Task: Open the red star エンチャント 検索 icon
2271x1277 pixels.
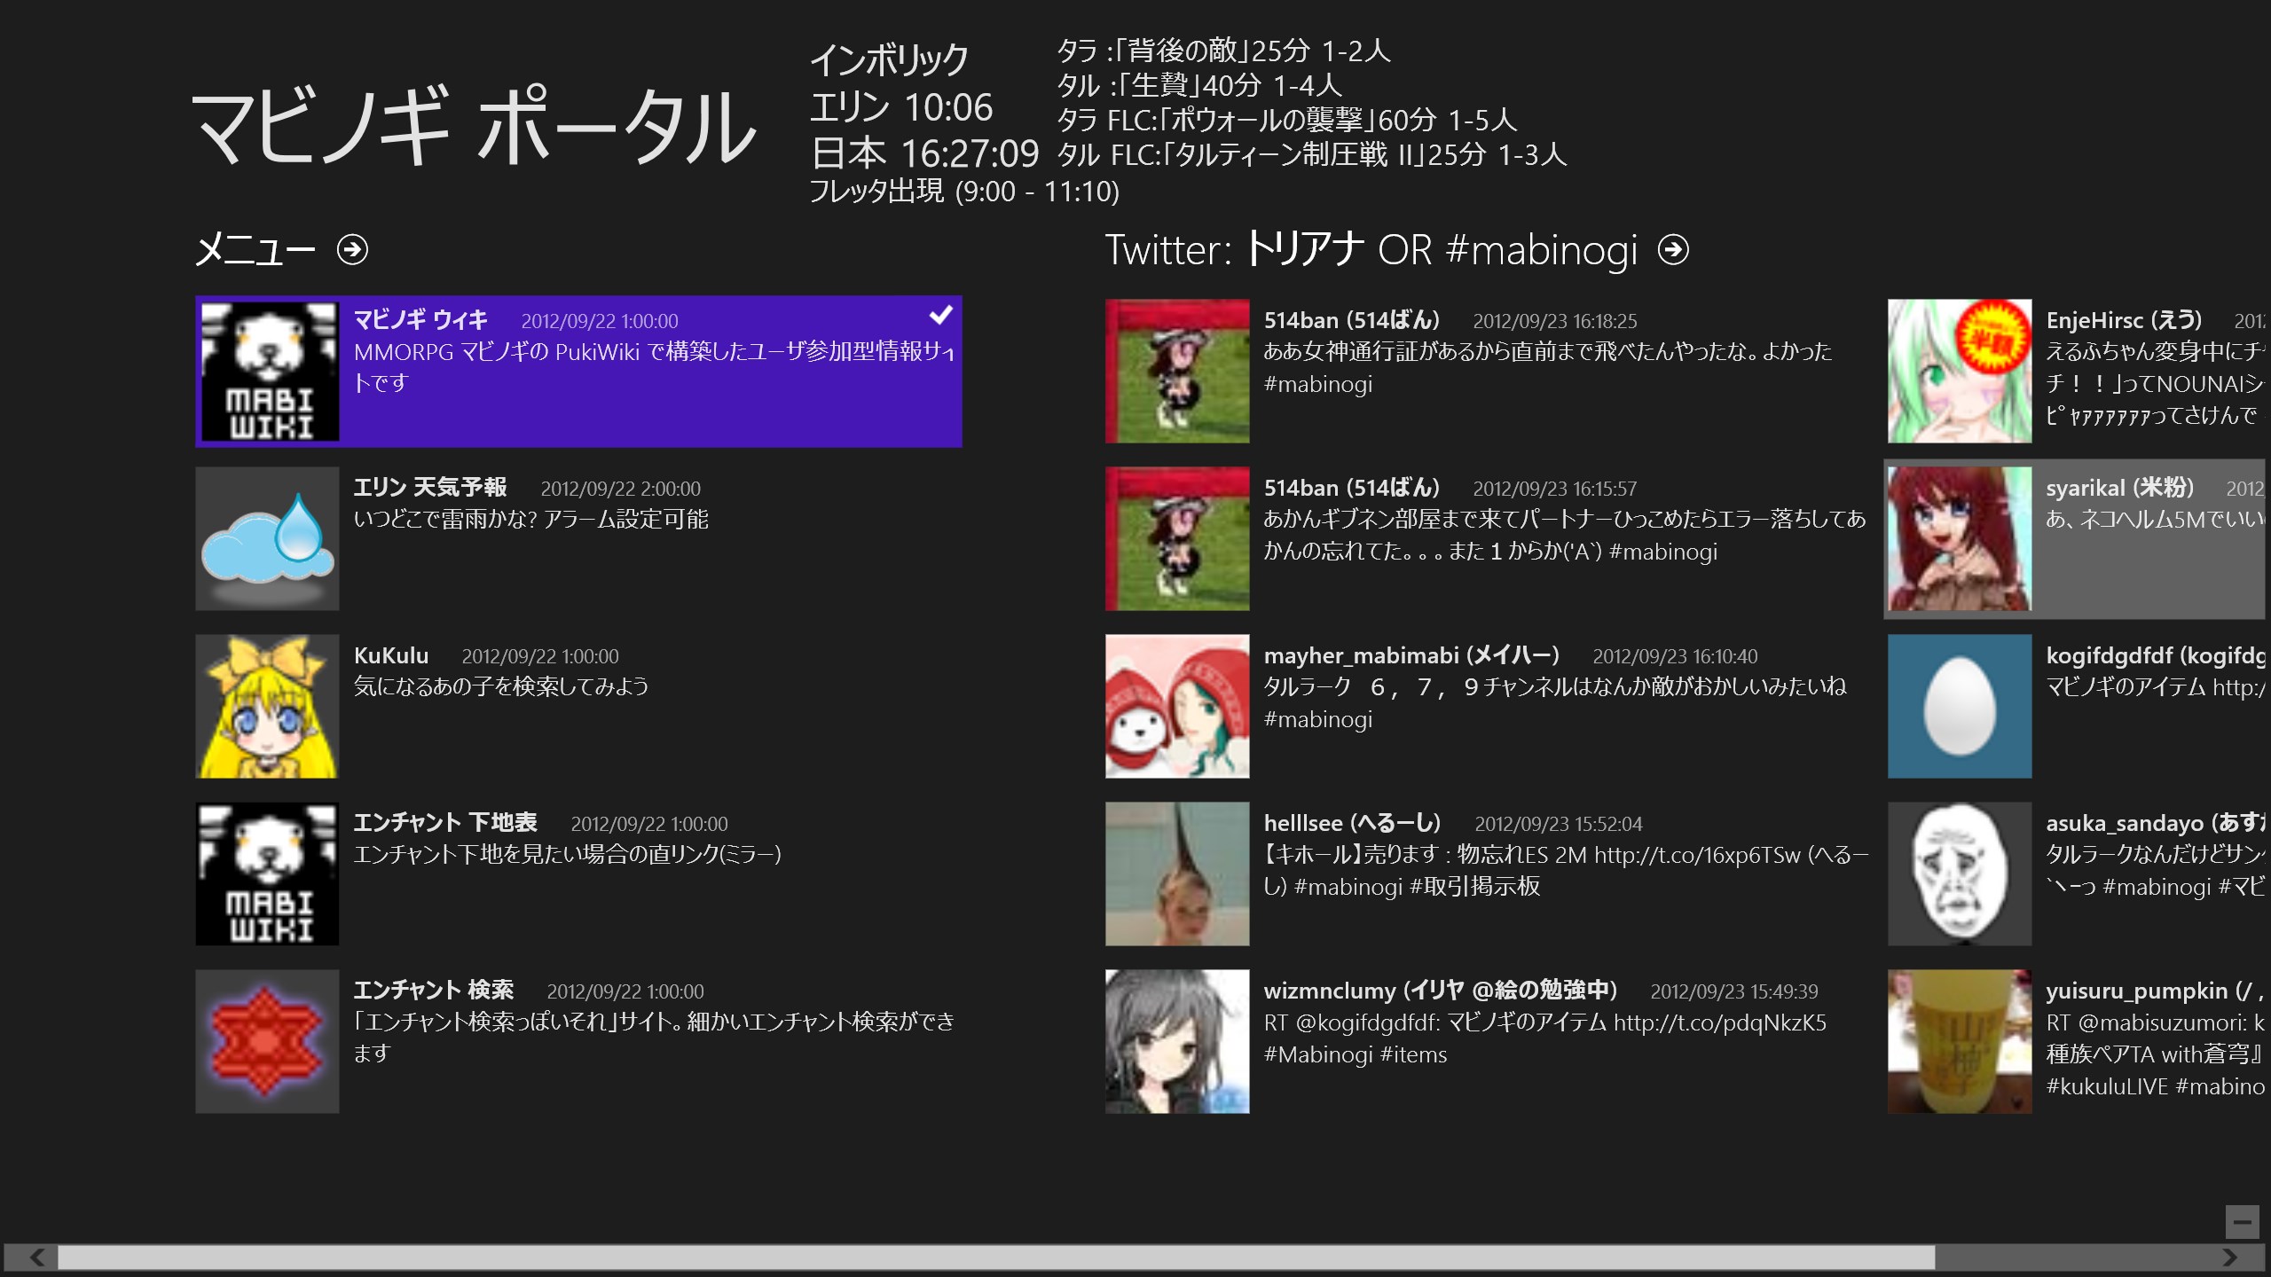Action: 266,1041
